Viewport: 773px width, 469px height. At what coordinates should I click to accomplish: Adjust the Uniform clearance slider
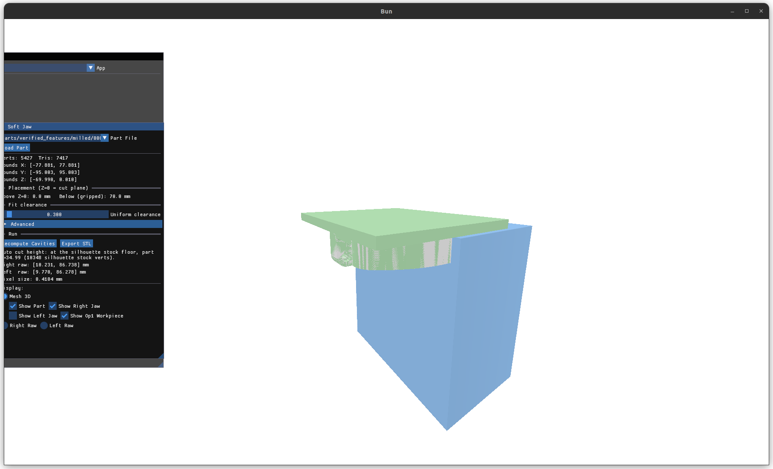point(56,214)
